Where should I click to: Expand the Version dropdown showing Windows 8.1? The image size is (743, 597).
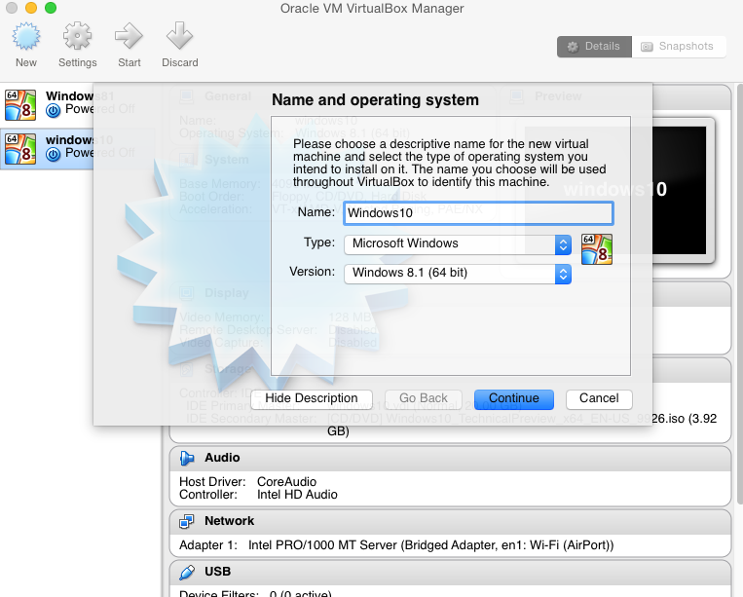click(x=458, y=273)
